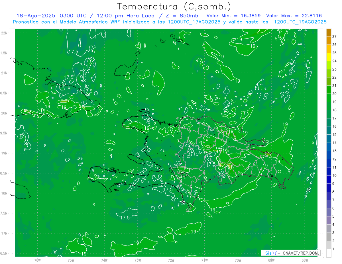Click the lime legend swatch between 22 and 23
This screenshot has height=264, width=342.
(x=329, y=73)
